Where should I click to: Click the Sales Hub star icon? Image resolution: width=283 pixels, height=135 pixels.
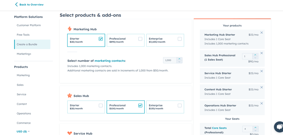point(69,96)
